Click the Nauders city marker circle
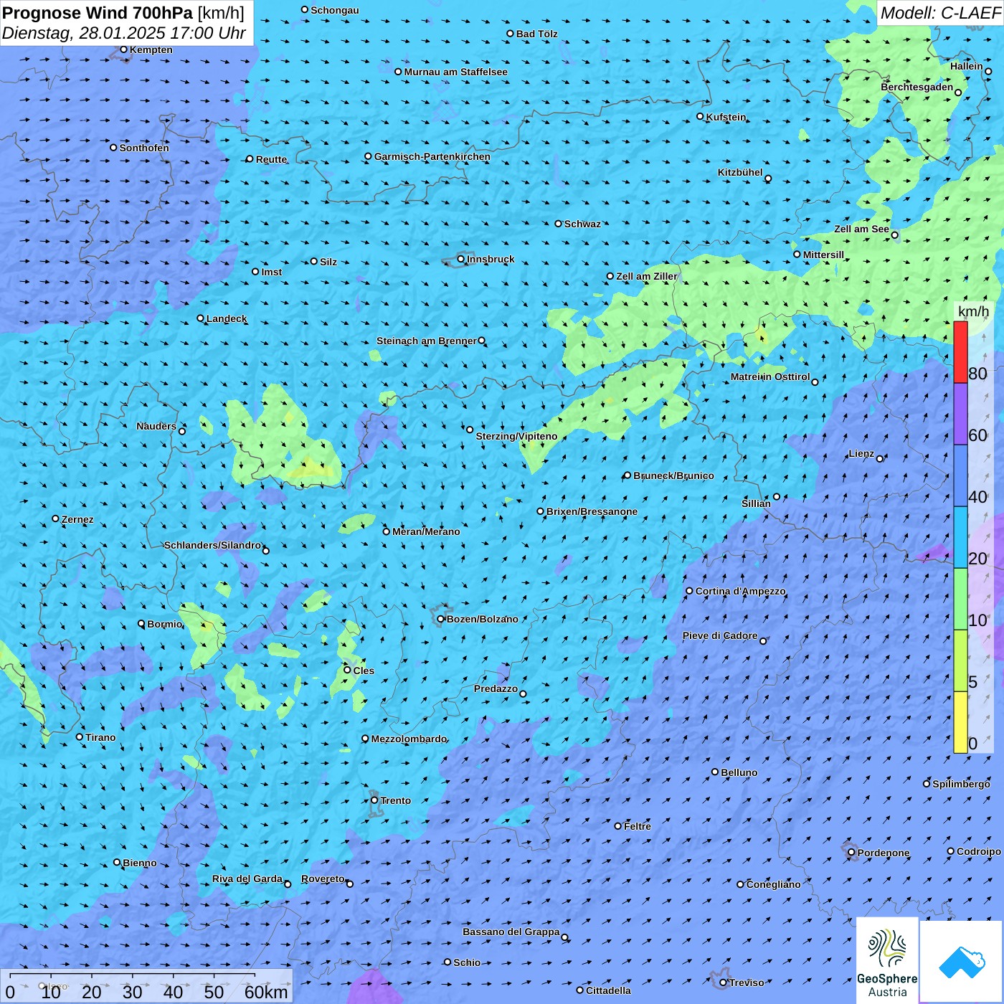This screenshot has width=1004, height=1004. pyautogui.click(x=182, y=431)
